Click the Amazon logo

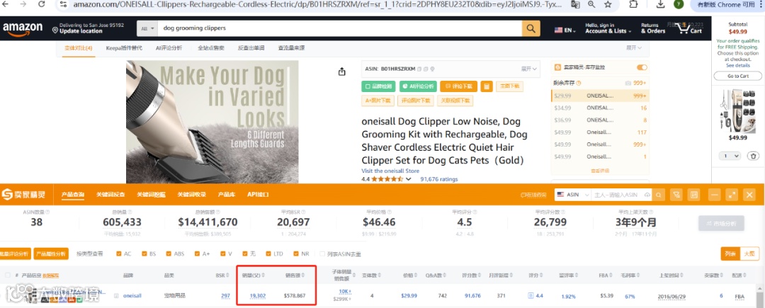23,29
